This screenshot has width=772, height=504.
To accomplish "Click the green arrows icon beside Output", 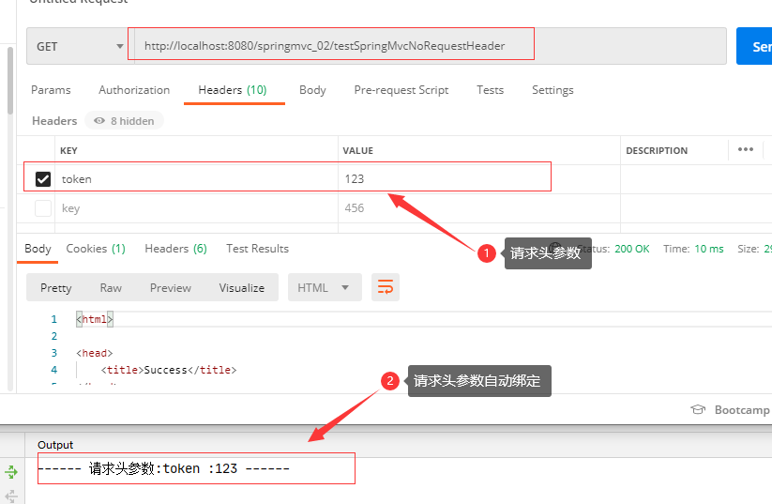I will 11,472.
